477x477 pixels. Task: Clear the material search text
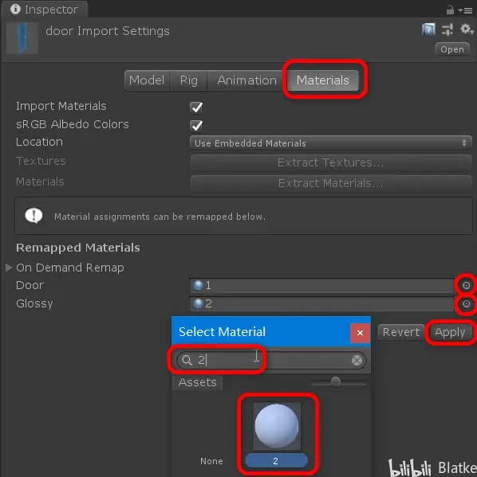pos(357,361)
